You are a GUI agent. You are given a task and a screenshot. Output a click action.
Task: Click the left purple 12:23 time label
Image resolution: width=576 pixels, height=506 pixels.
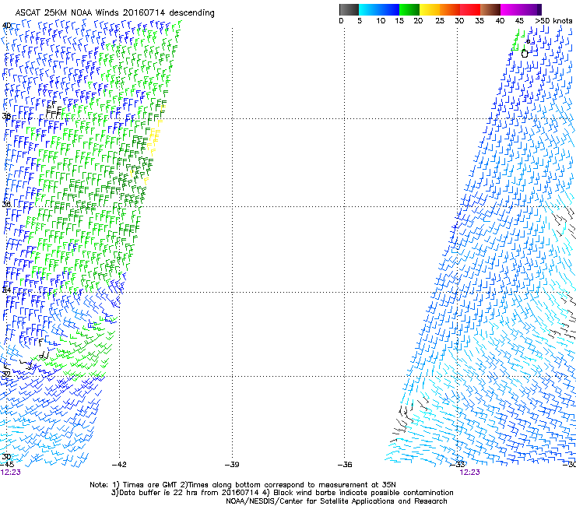pos(10,473)
